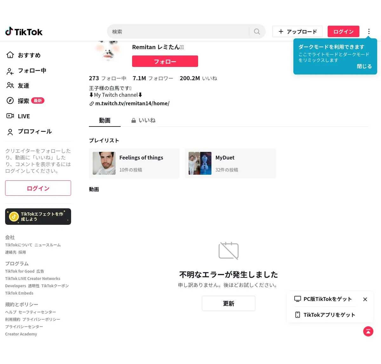Click the search magnifier icon
The width and height of the screenshot is (381, 364).
257,32
